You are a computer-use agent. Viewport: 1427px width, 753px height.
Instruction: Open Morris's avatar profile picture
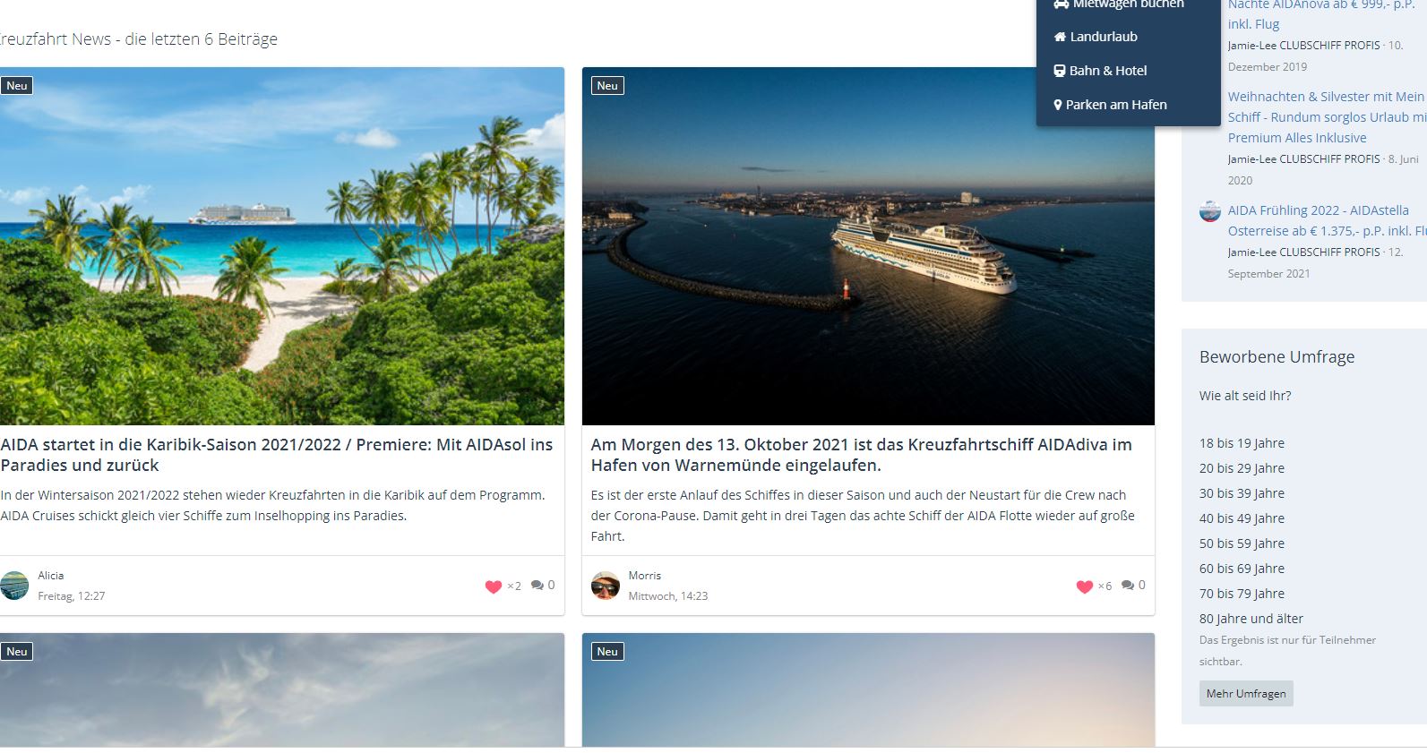point(606,586)
